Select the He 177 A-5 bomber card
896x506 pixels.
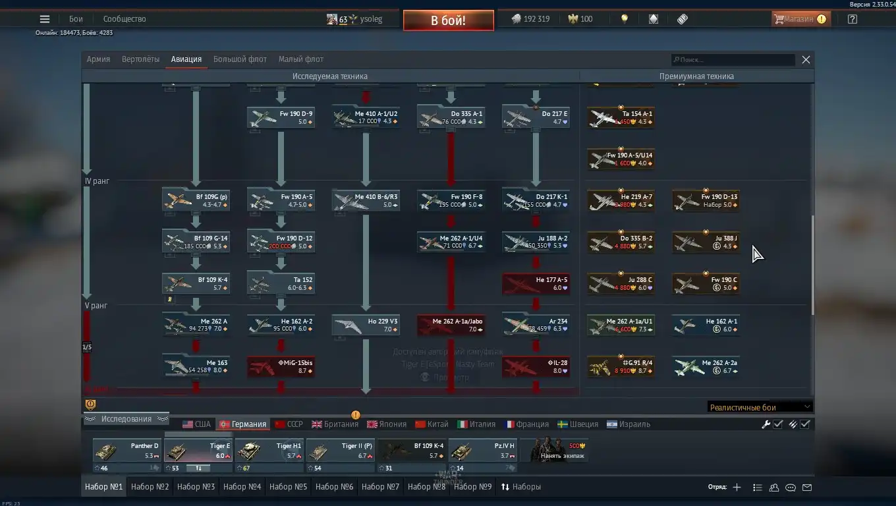pos(536,283)
